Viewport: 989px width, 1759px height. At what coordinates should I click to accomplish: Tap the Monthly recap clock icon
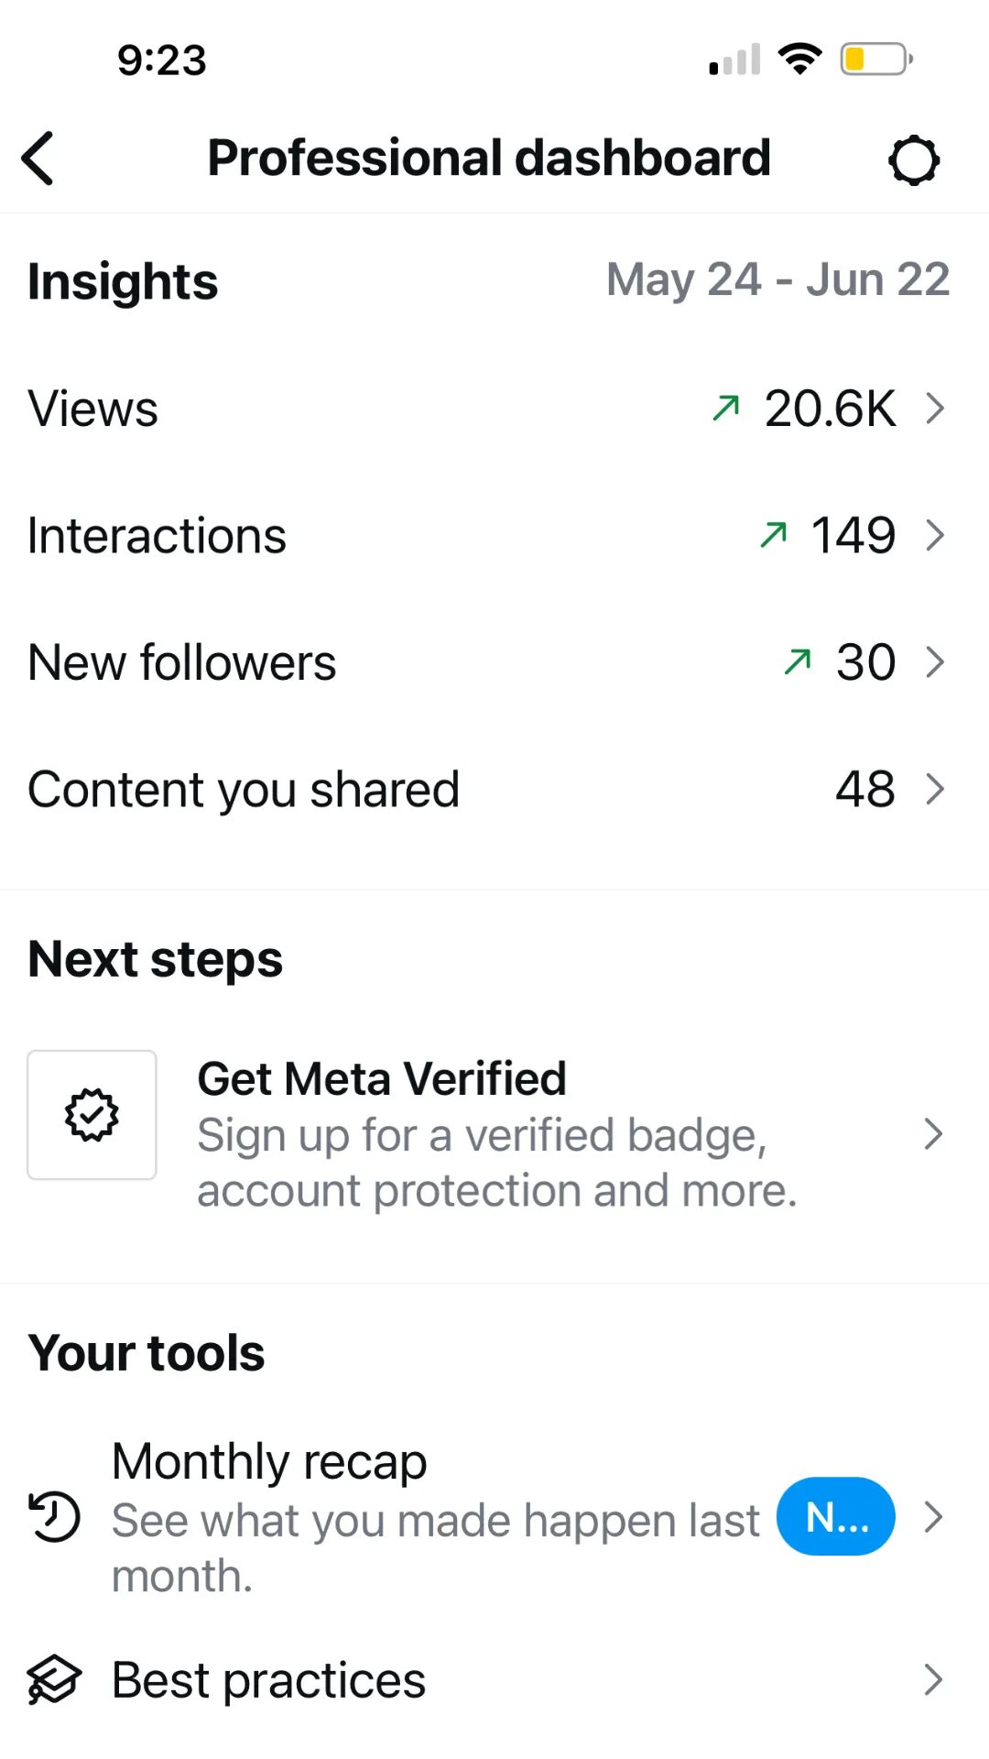tap(55, 1517)
